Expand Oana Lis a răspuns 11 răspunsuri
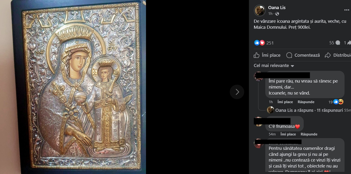The image size is (351, 174). click(x=309, y=110)
